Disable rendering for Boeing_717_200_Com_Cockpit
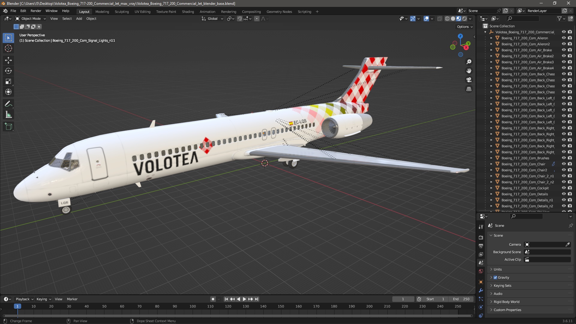Image resolution: width=576 pixels, height=324 pixels. [x=570, y=188]
